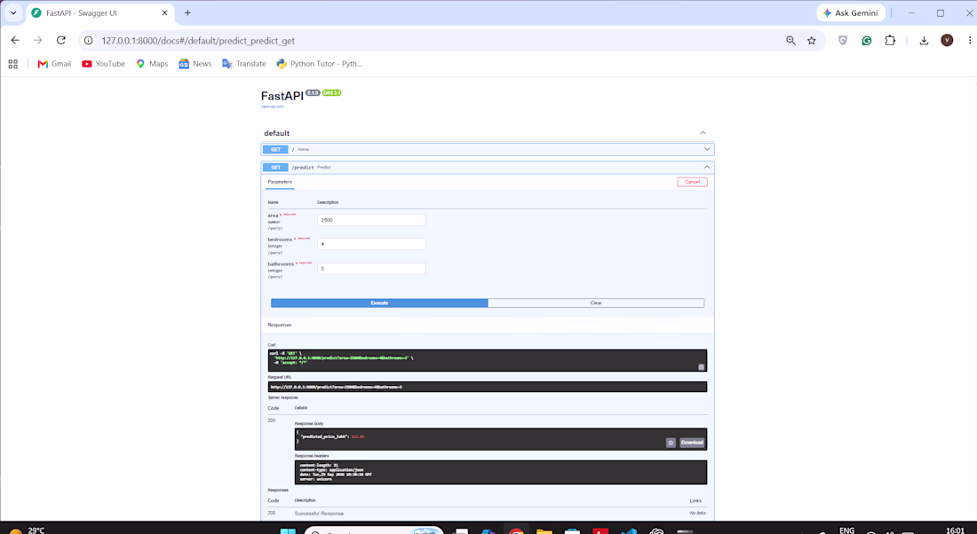Image resolution: width=977 pixels, height=534 pixels.
Task: Copy the curl command to clipboard
Action: (701, 367)
